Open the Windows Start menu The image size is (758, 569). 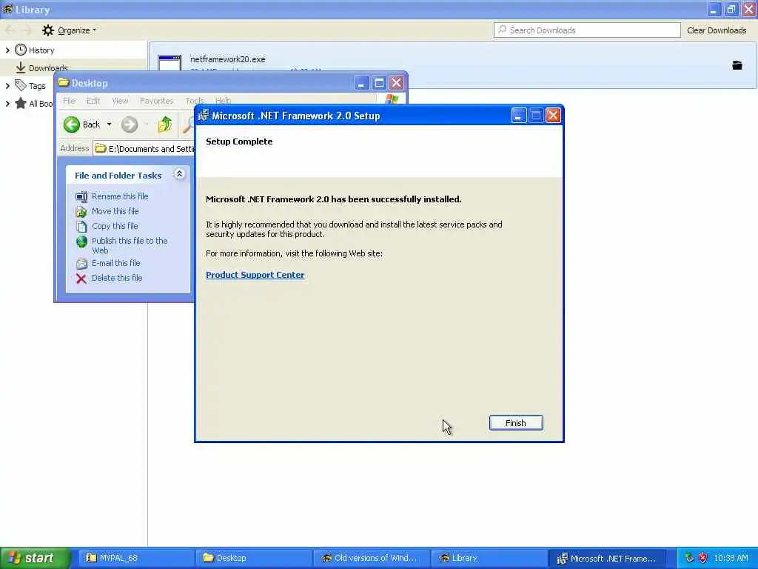click(x=36, y=559)
